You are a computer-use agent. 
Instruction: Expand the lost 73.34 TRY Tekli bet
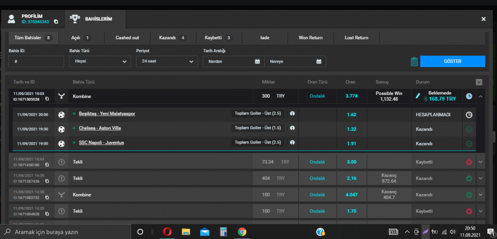[480, 162]
